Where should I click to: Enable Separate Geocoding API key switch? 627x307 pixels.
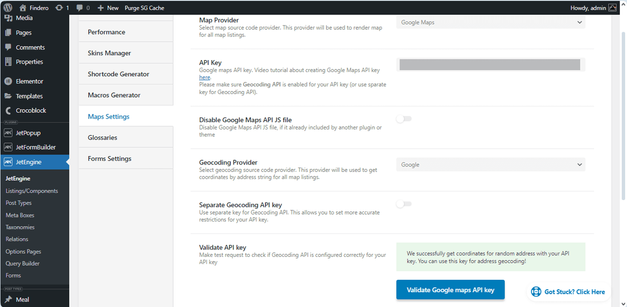click(x=403, y=204)
